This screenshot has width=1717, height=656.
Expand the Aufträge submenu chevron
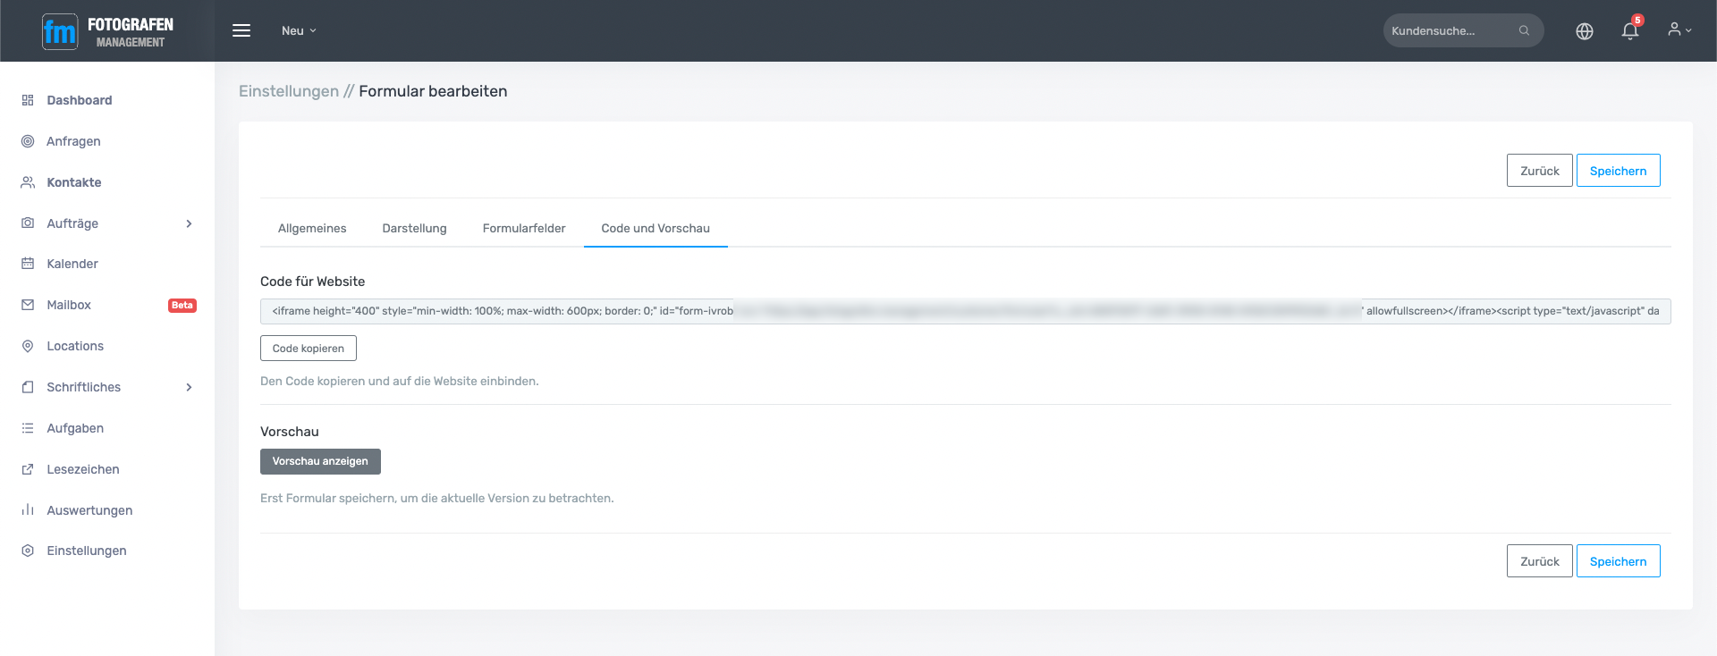coord(189,223)
